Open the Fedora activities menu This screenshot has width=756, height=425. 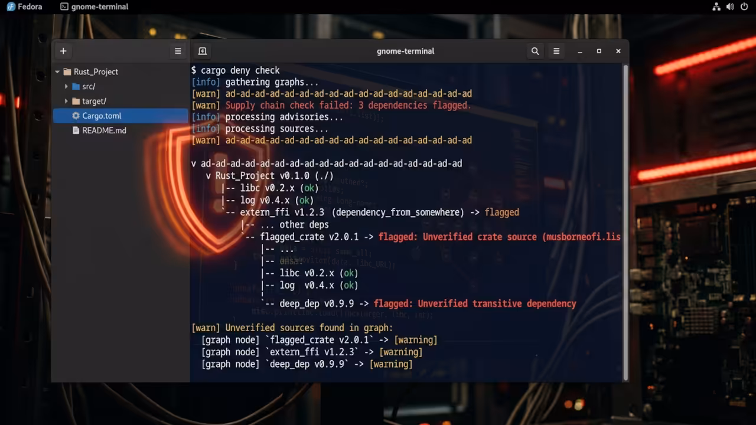[24, 6]
